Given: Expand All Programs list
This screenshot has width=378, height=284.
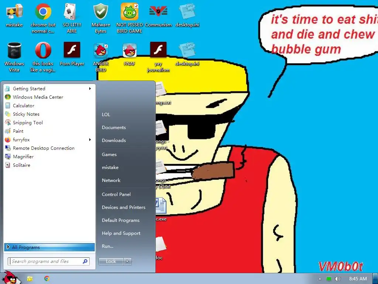Looking at the screenshot, I should [x=49, y=247].
